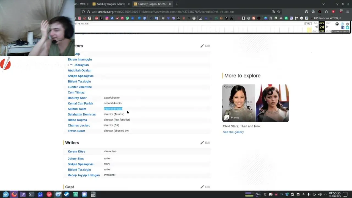Open the Wayback toolbar help icon

pyautogui.click(x=342, y=24)
